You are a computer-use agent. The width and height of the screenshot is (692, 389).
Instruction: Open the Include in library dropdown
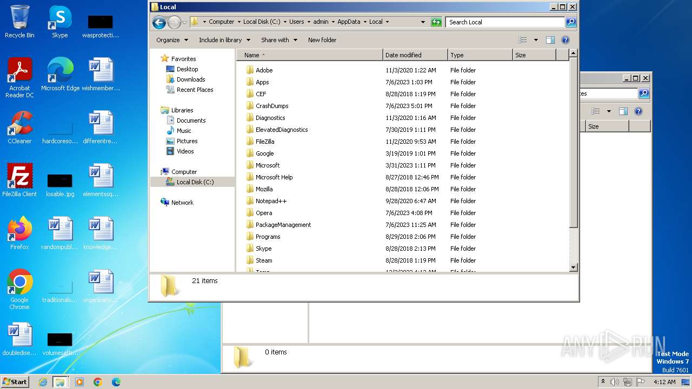(x=224, y=40)
